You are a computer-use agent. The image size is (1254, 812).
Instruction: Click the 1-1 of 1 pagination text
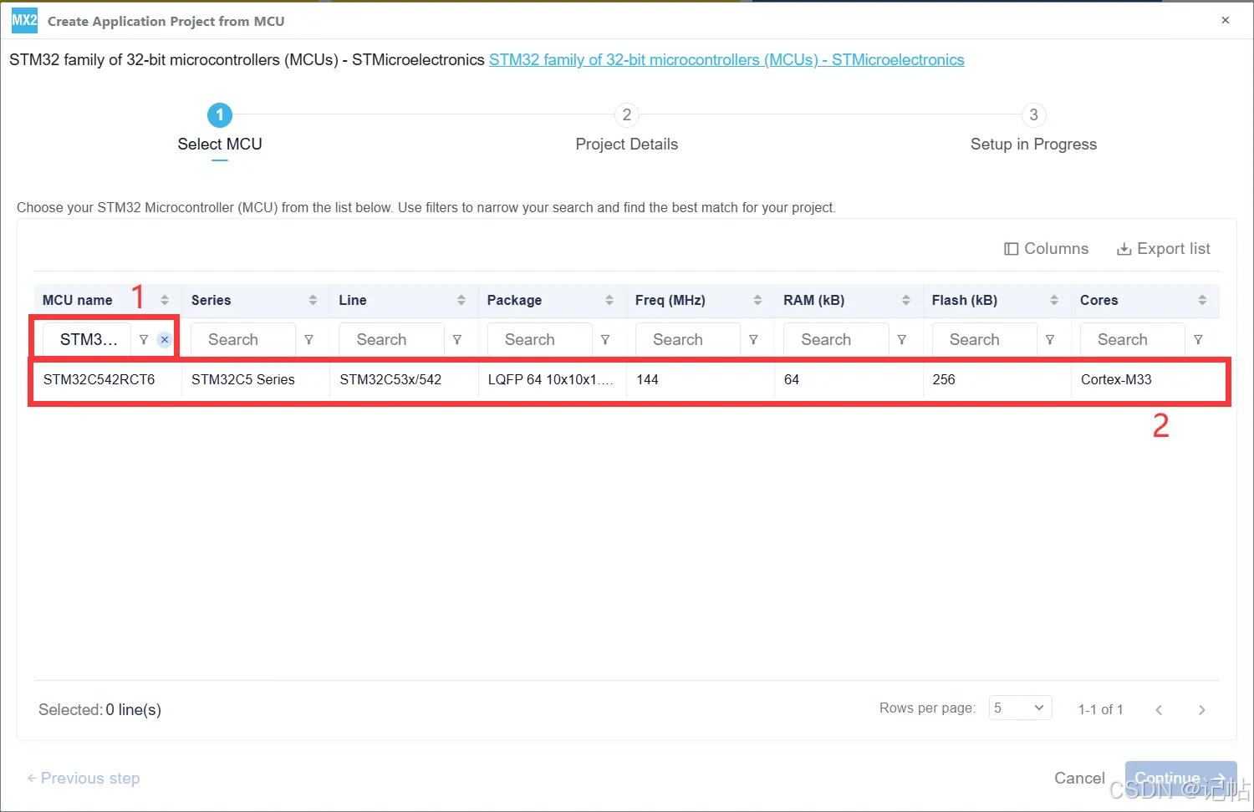[1100, 710]
